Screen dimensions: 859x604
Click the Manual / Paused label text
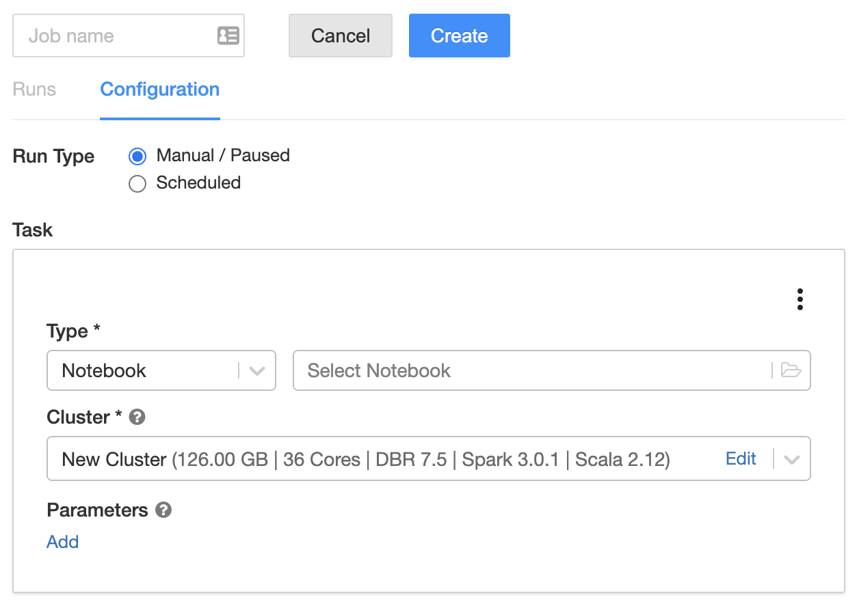(x=223, y=156)
